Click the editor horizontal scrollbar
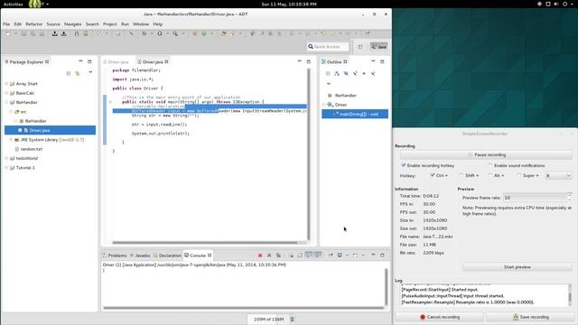 click(205, 243)
